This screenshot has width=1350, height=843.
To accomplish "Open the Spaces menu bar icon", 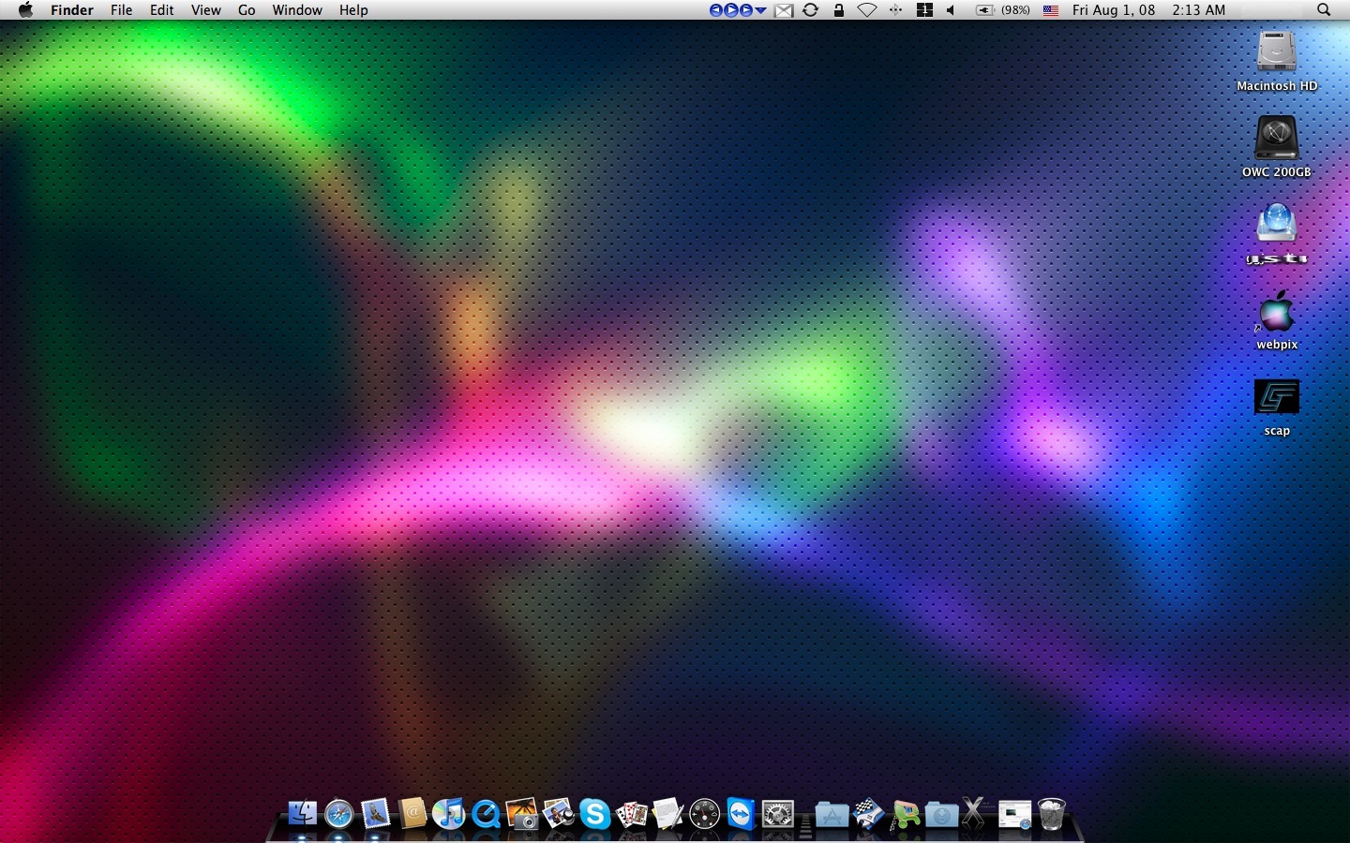I will click(924, 10).
